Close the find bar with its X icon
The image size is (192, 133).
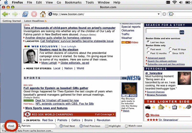[x=4, y=126]
